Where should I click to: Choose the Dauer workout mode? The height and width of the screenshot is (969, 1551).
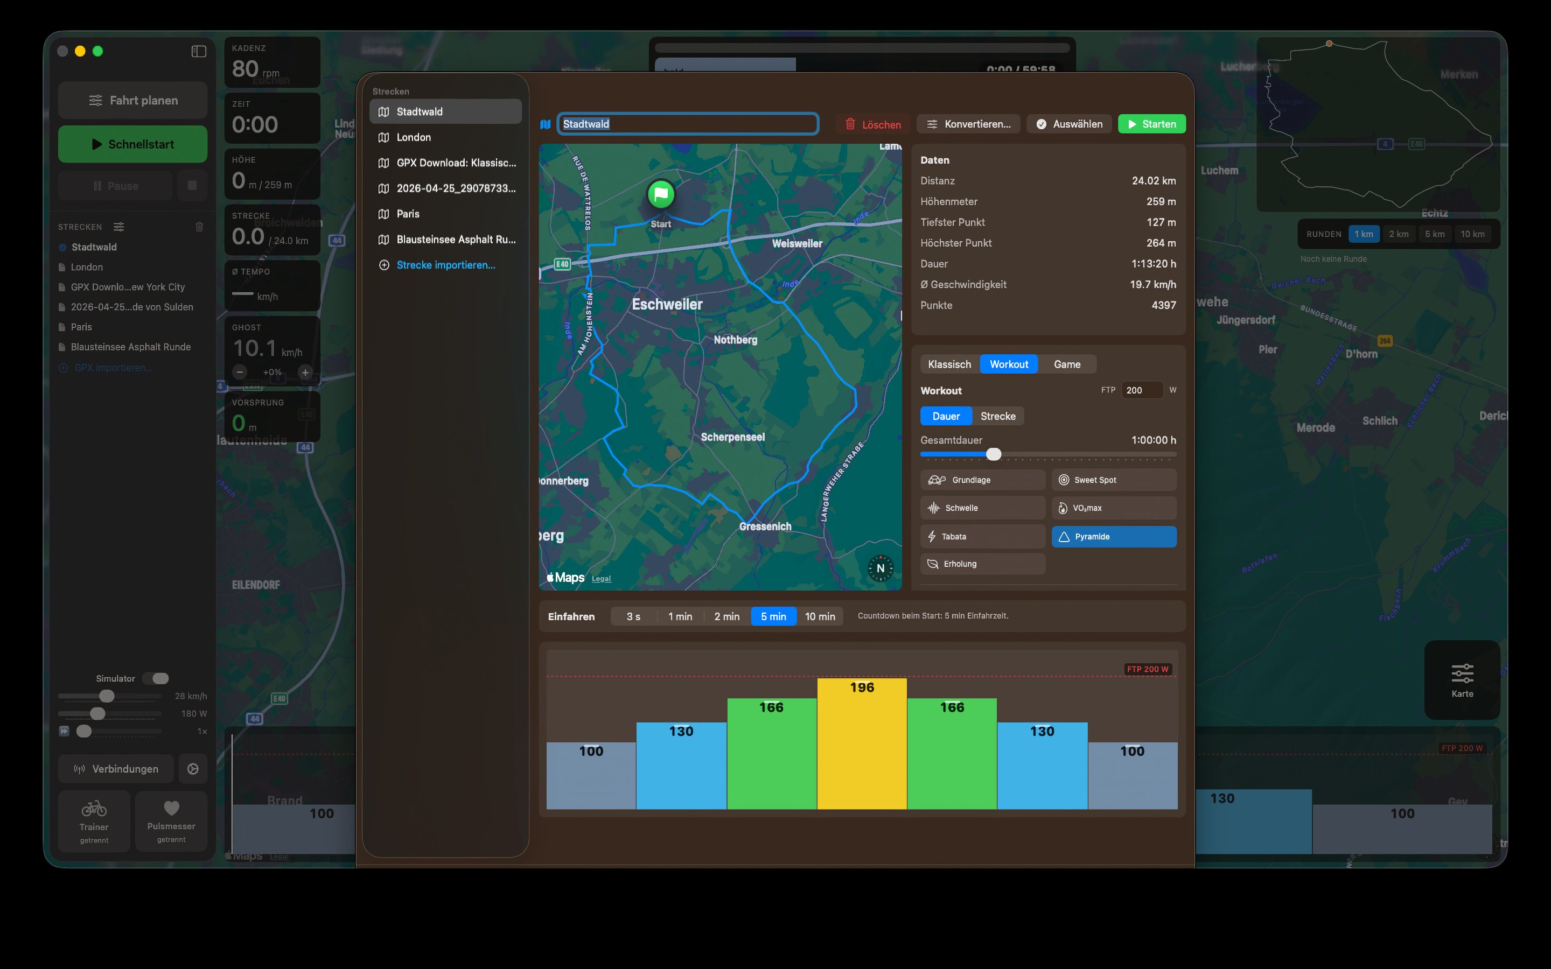click(946, 416)
